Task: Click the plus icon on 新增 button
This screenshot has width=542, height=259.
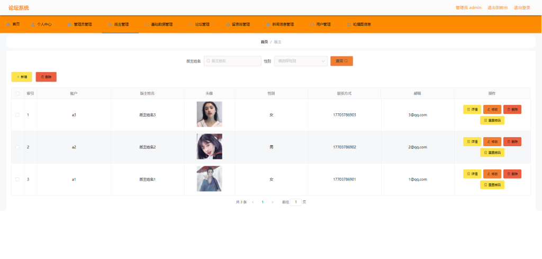Action: pos(18,77)
